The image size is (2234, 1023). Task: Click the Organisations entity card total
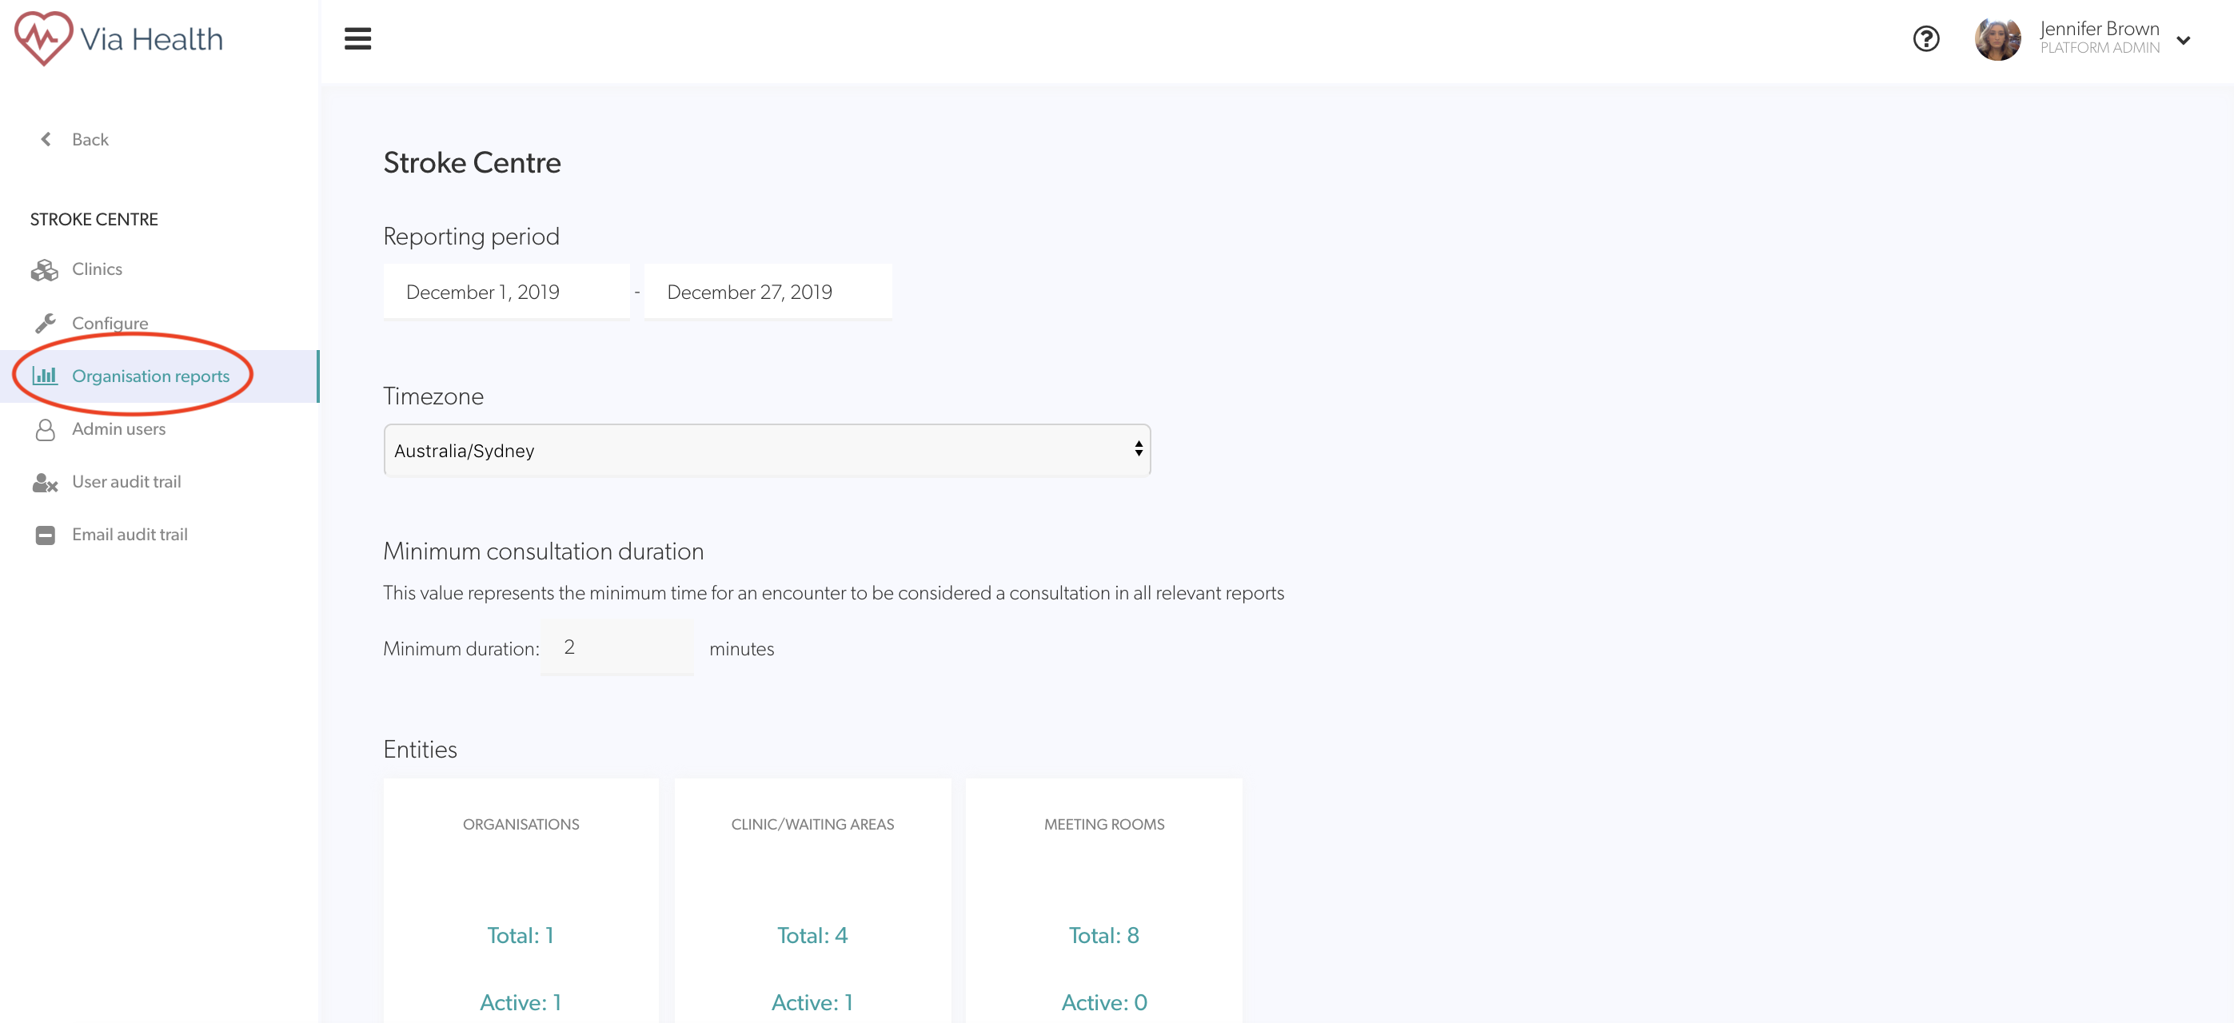521,935
